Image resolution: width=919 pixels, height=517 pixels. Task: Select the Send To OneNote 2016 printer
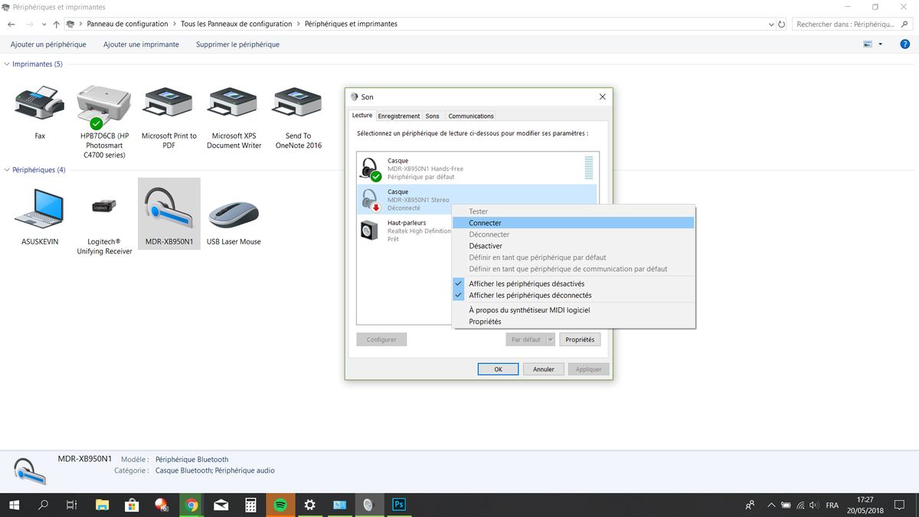tap(298, 103)
